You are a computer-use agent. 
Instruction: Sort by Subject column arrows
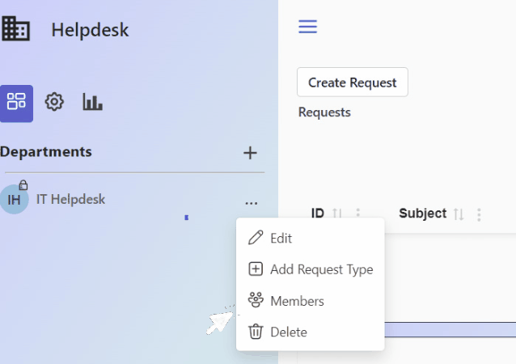pyautogui.click(x=459, y=214)
